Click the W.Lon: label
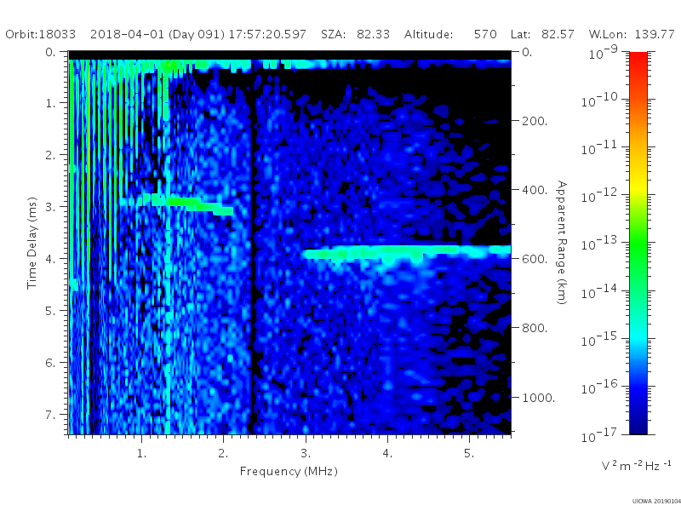Image resolution: width=681 pixels, height=511 pixels. point(607,34)
